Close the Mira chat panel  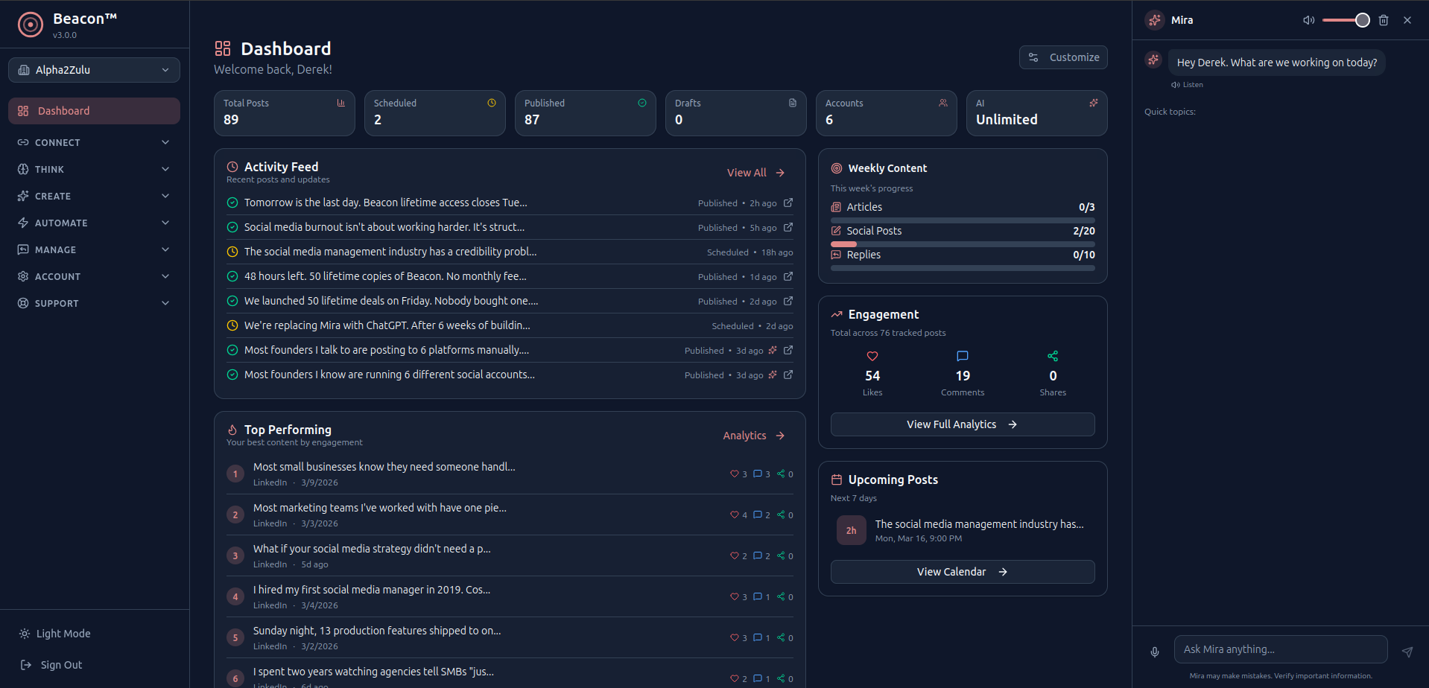pos(1407,20)
